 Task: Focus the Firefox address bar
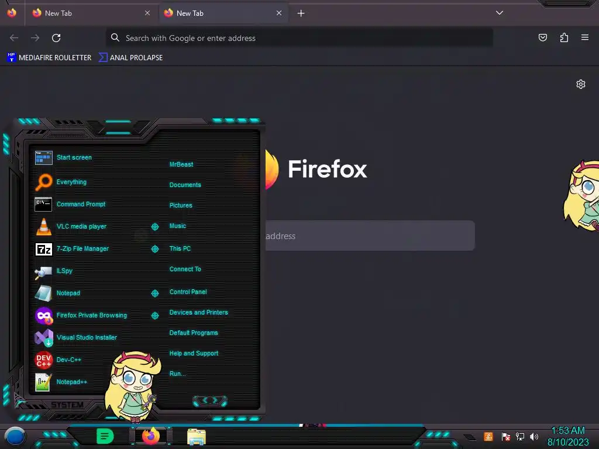(x=299, y=38)
